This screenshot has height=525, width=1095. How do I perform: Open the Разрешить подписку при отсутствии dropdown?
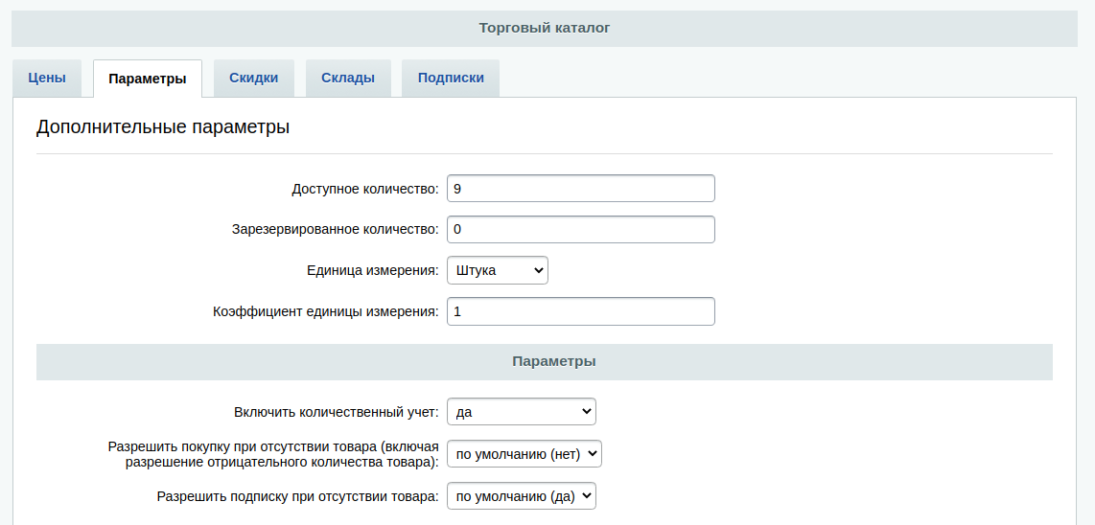point(521,496)
